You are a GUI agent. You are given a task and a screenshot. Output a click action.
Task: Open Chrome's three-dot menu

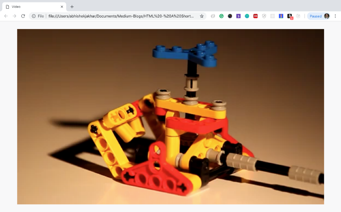[x=335, y=16]
